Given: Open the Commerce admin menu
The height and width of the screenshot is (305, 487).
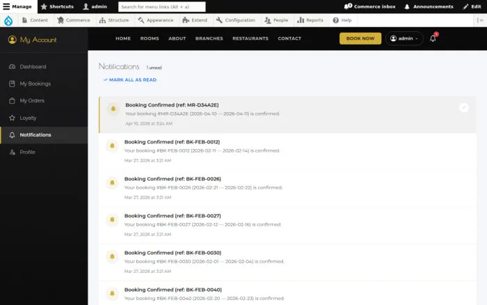Looking at the screenshot, I should click(x=74, y=20).
